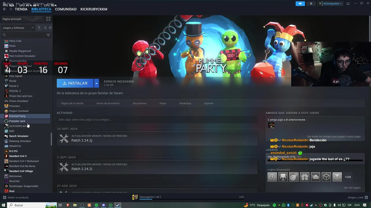Click the INSTALAR button
The height and width of the screenshot is (208, 371).
pyautogui.click(x=75, y=83)
